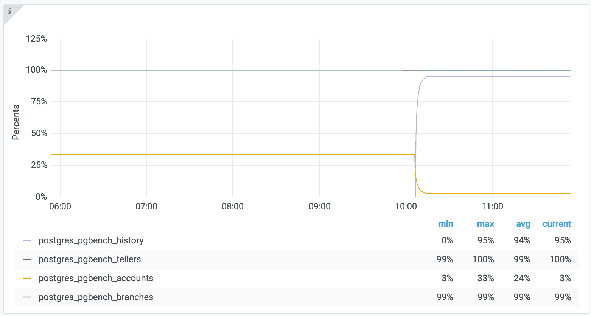Toggle postgres_pgbench_tellers series in legend
Viewport: 591px width, 316px height.
click(89, 260)
